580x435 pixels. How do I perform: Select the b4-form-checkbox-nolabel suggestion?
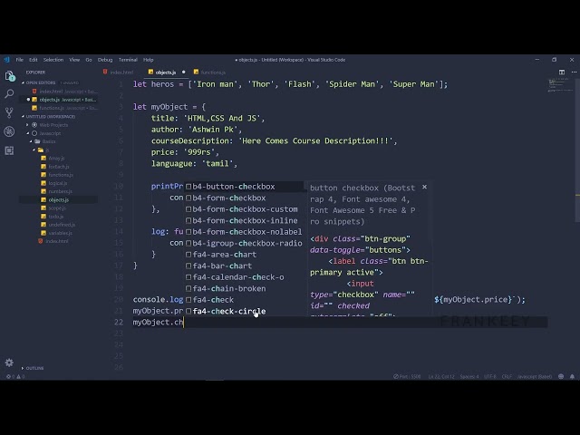245,232
